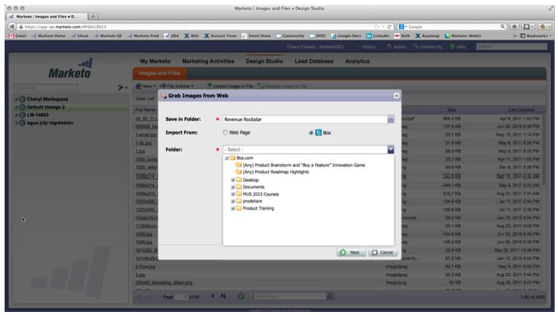The width and height of the screenshot is (558, 315).
Task: Click the Documents folder icon in the tree
Action: click(x=238, y=187)
